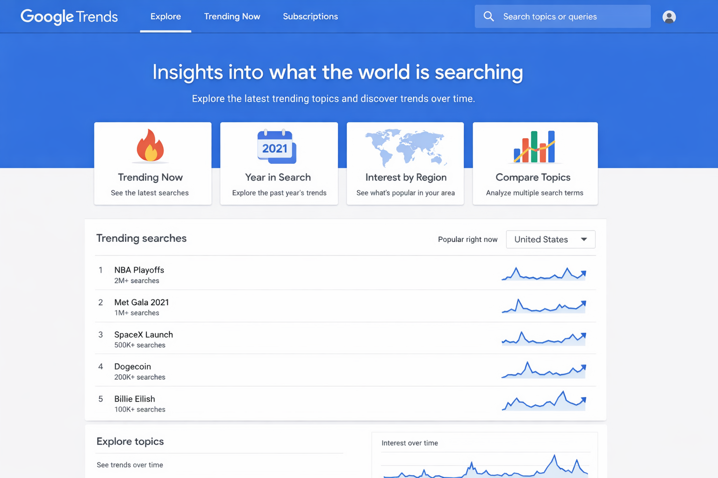Open the Trending Now tab
The height and width of the screenshot is (478, 718).
point(232,16)
